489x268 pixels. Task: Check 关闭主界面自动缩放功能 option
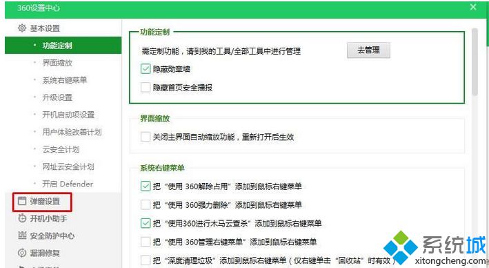(x=146, y=137)
